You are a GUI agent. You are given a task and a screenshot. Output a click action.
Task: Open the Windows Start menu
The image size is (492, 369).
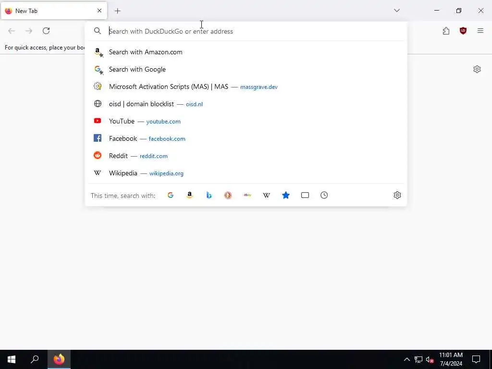pyautogui.click(x=12, y=359)
